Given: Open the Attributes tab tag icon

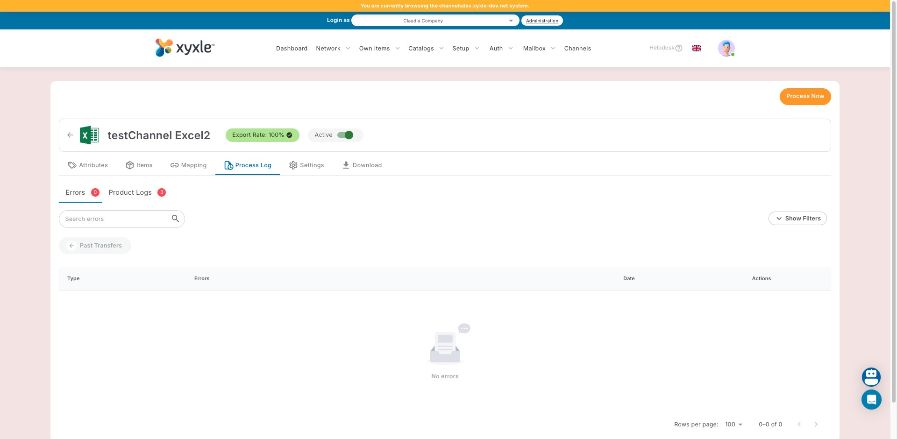Looking at the screenshot, I should tap(72, 165).
